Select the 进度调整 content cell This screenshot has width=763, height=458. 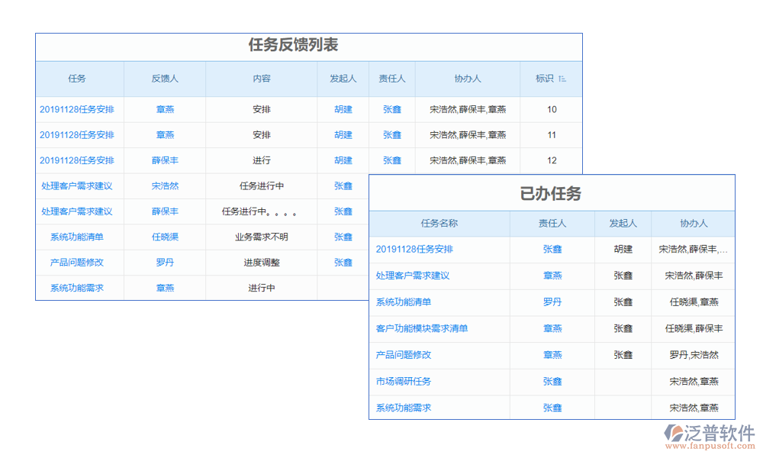click(x=262, y=263)
